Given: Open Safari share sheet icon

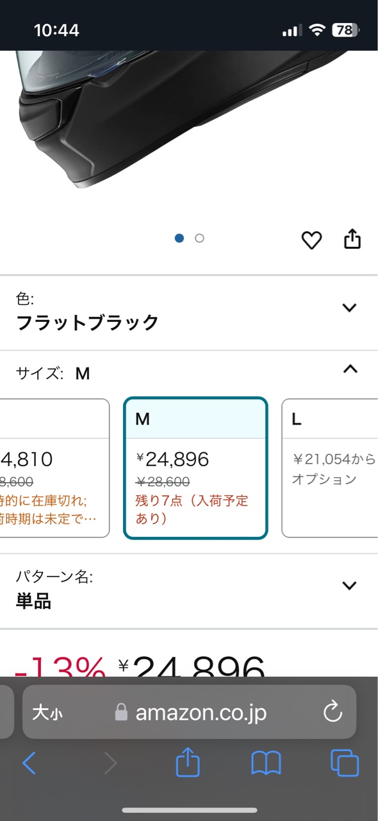Looking at the screenshot, I should (188, 763).
